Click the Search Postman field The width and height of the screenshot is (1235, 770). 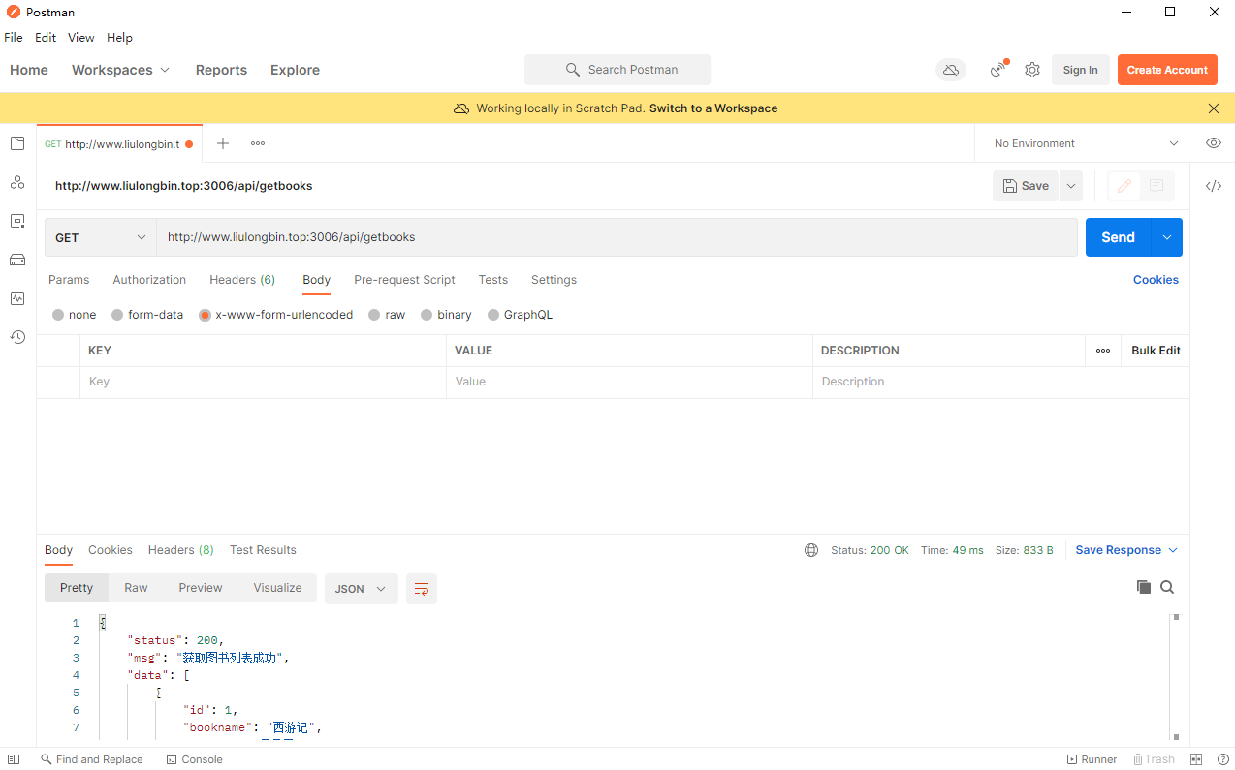(617, 70)
